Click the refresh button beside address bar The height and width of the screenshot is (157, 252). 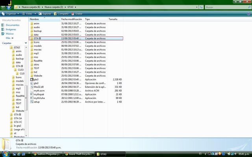201,7
